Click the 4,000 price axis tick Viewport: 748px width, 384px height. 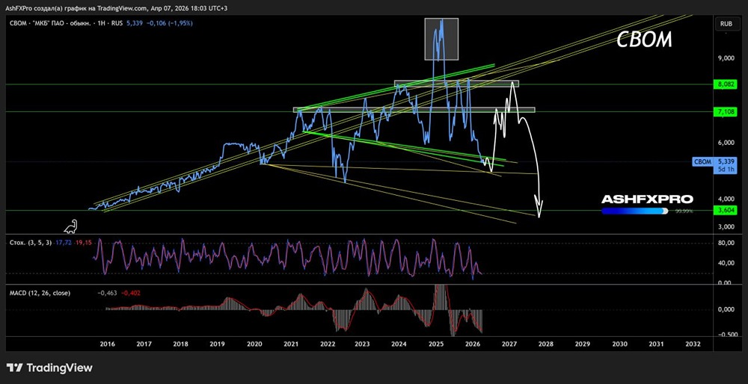(x=727, y=199)
